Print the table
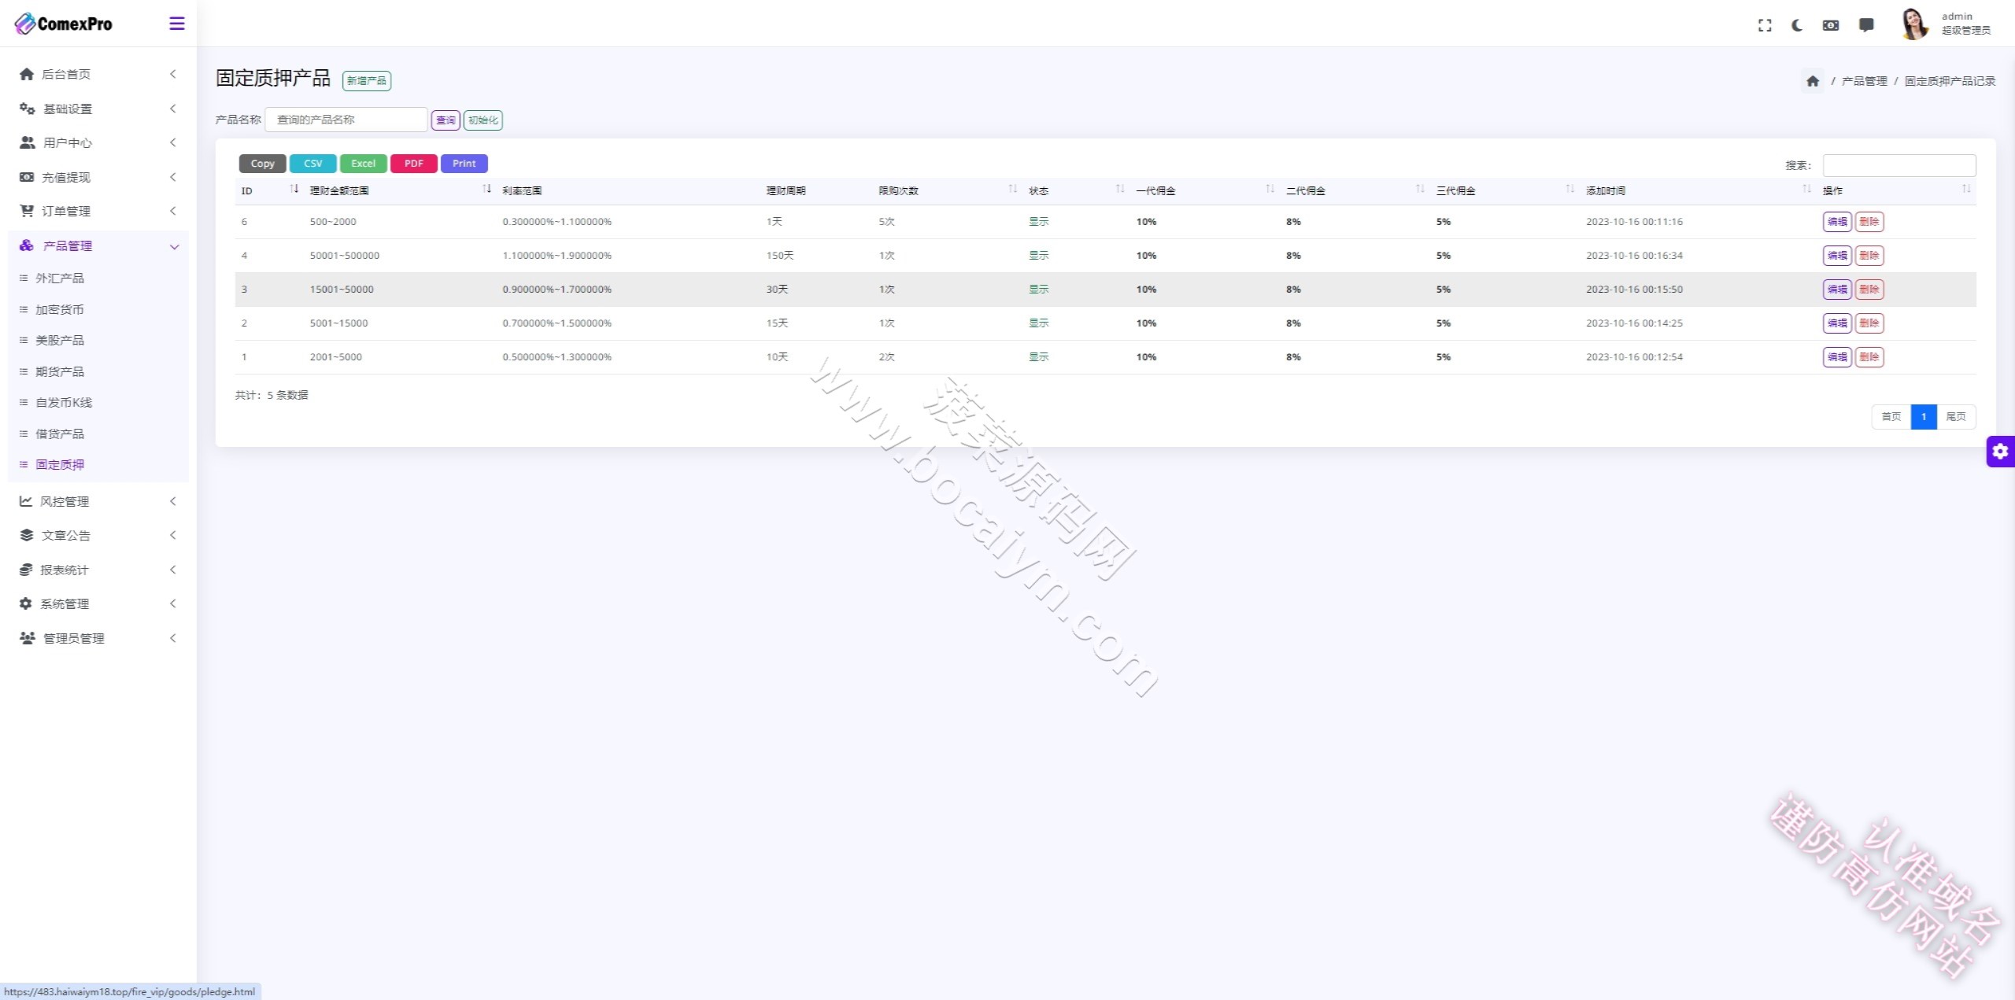This screenshot has height=1000, width=2015. pyautogui.click(x=464, y=164)
